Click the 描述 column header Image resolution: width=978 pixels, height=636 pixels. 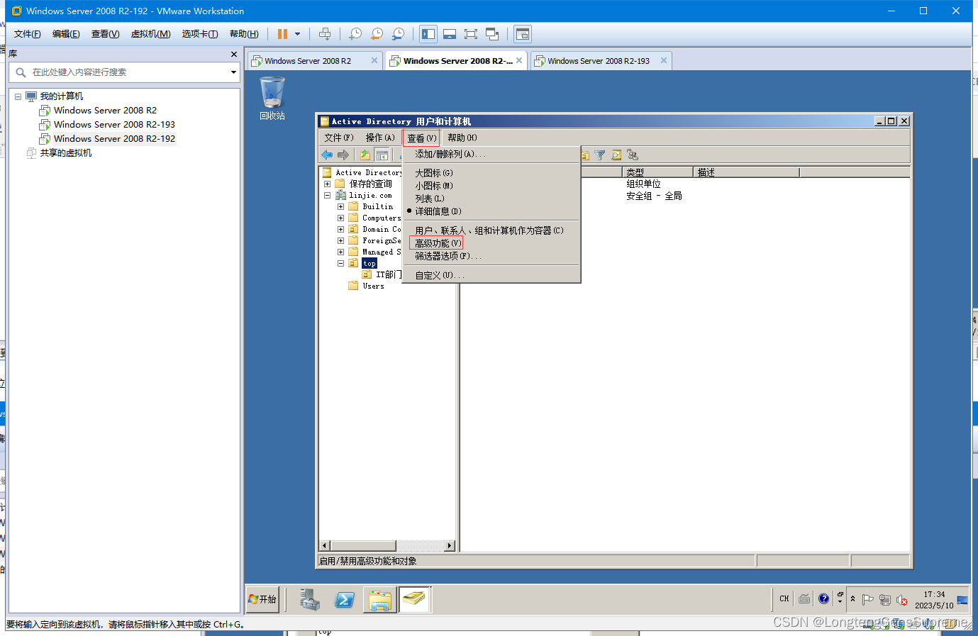pos(746,172)
